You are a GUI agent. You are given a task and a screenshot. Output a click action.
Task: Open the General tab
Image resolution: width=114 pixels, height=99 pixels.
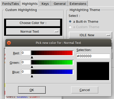point(60,4)
